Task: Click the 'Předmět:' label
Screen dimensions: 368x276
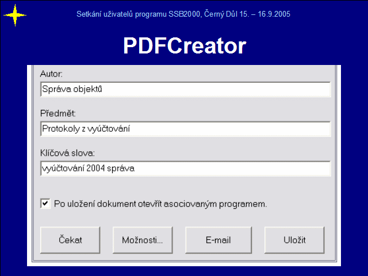Action: pyautogui.click(x=58, y=114)
